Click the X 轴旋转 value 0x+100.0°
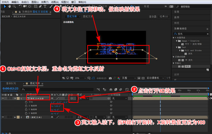The height and width of the screenshot is (134, 212). pos(56,106)
